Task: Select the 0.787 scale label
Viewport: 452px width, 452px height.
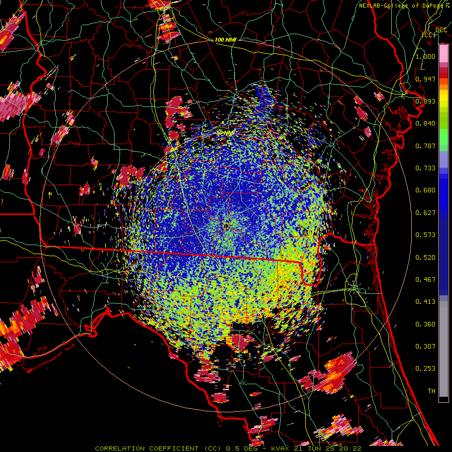Action: 425,146
